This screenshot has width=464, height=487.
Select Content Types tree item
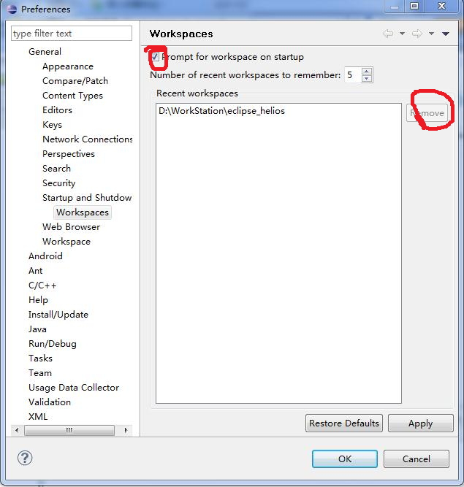point(73,96)
